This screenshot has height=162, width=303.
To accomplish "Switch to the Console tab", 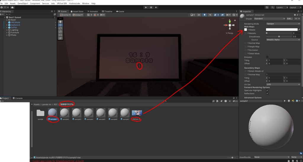I will coord(17,98).
